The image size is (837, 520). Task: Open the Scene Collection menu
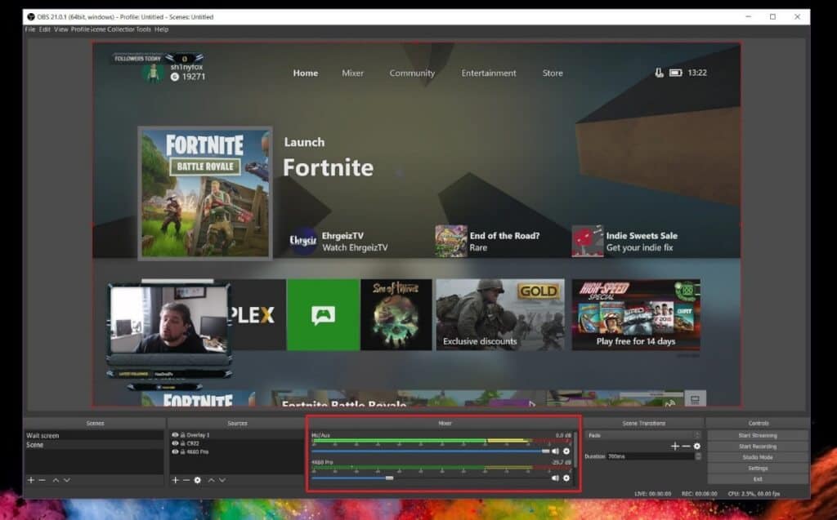click(x=111, y=29)
